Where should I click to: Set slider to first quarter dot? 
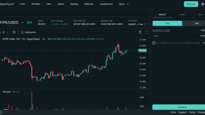tap(164, 43)
